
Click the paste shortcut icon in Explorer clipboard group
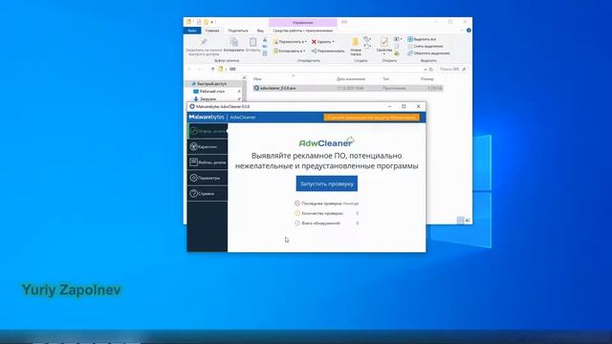[x=265, y=54]
